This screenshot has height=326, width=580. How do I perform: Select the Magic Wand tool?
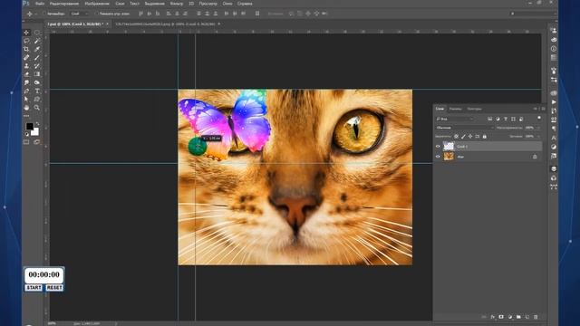(x=36, y=41)
